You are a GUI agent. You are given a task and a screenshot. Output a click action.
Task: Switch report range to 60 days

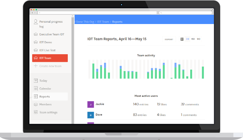point(193,39)
